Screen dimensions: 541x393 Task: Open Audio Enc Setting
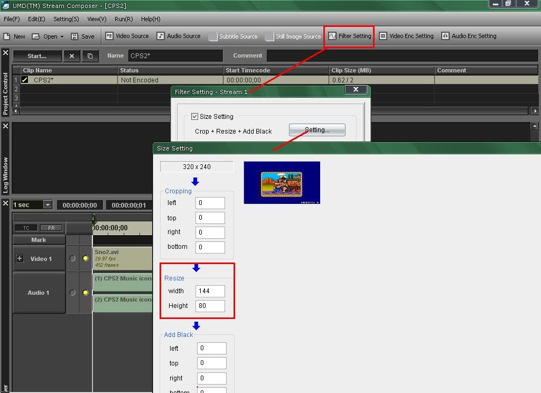tap(469, 36)
